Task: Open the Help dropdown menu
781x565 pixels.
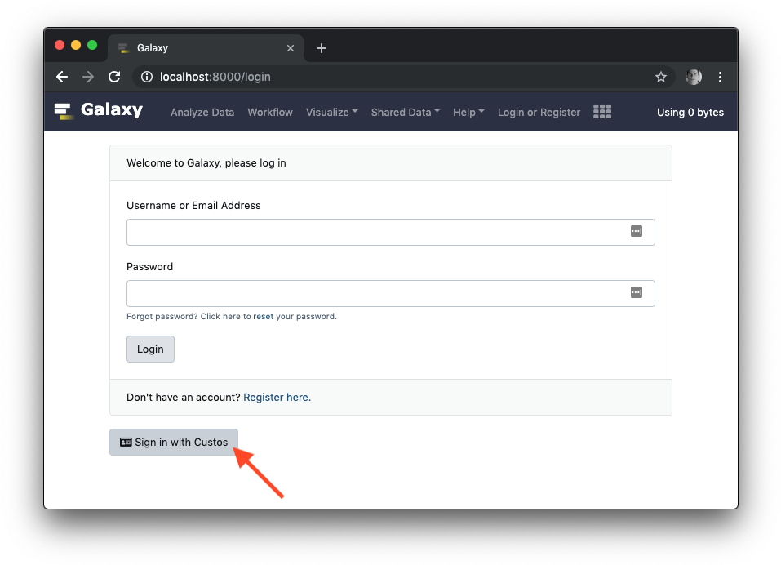Action: (468, 112)
